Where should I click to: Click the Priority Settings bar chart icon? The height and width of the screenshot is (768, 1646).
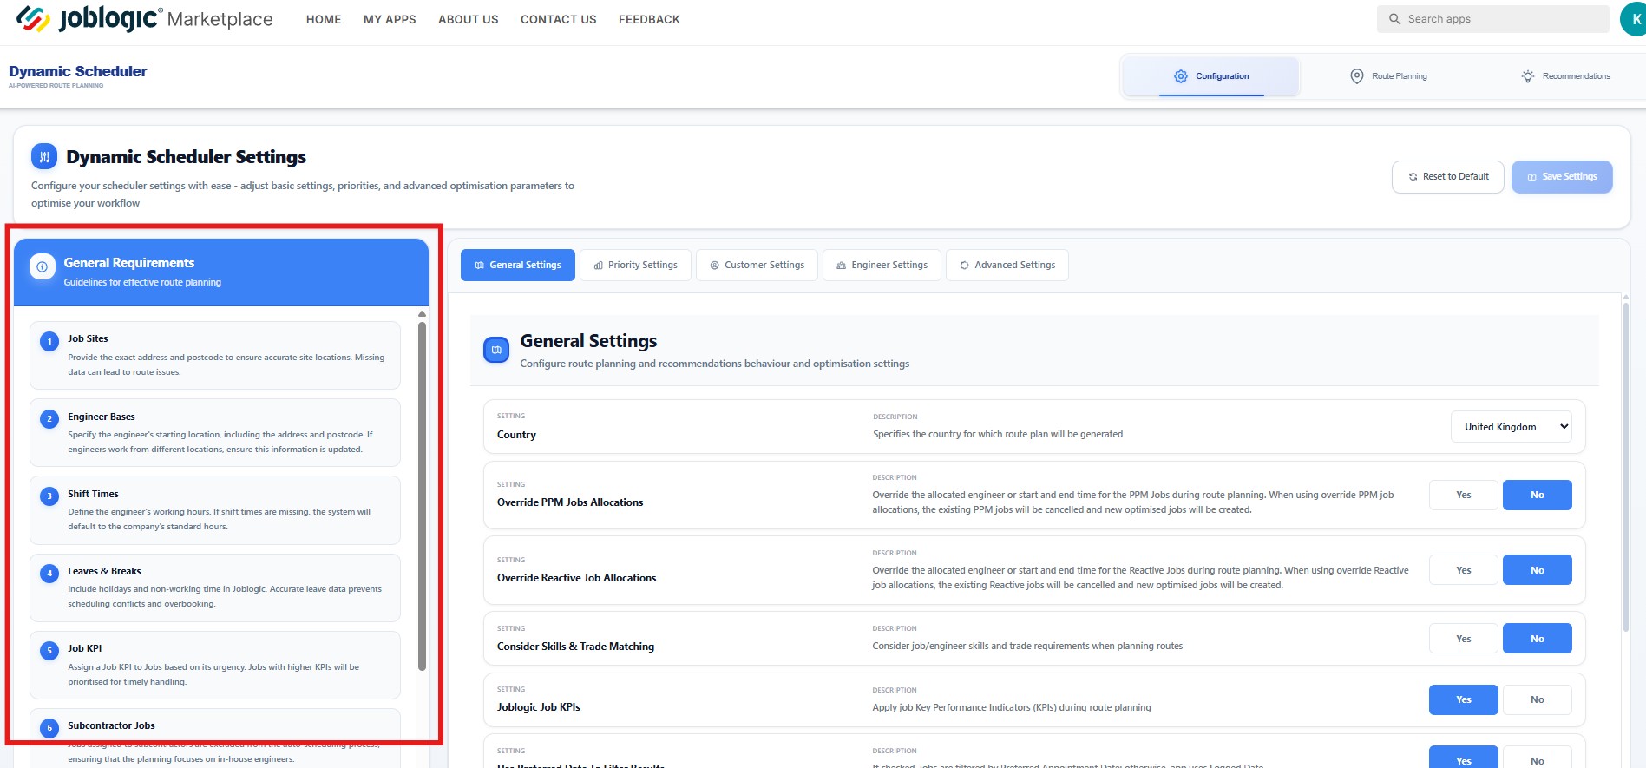pyautogui.click(x=599, y=266)
